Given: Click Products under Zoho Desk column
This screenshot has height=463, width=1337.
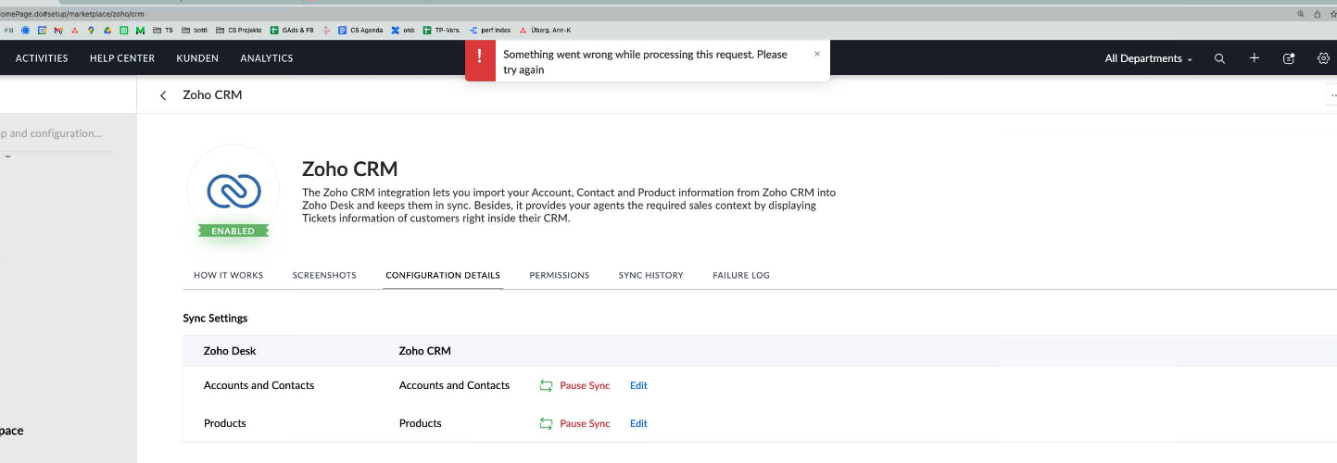Looking at the screenshot, I should 225,423.
